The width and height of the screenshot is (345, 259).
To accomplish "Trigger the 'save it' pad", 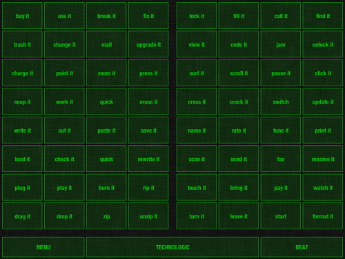I will point(148,131).
